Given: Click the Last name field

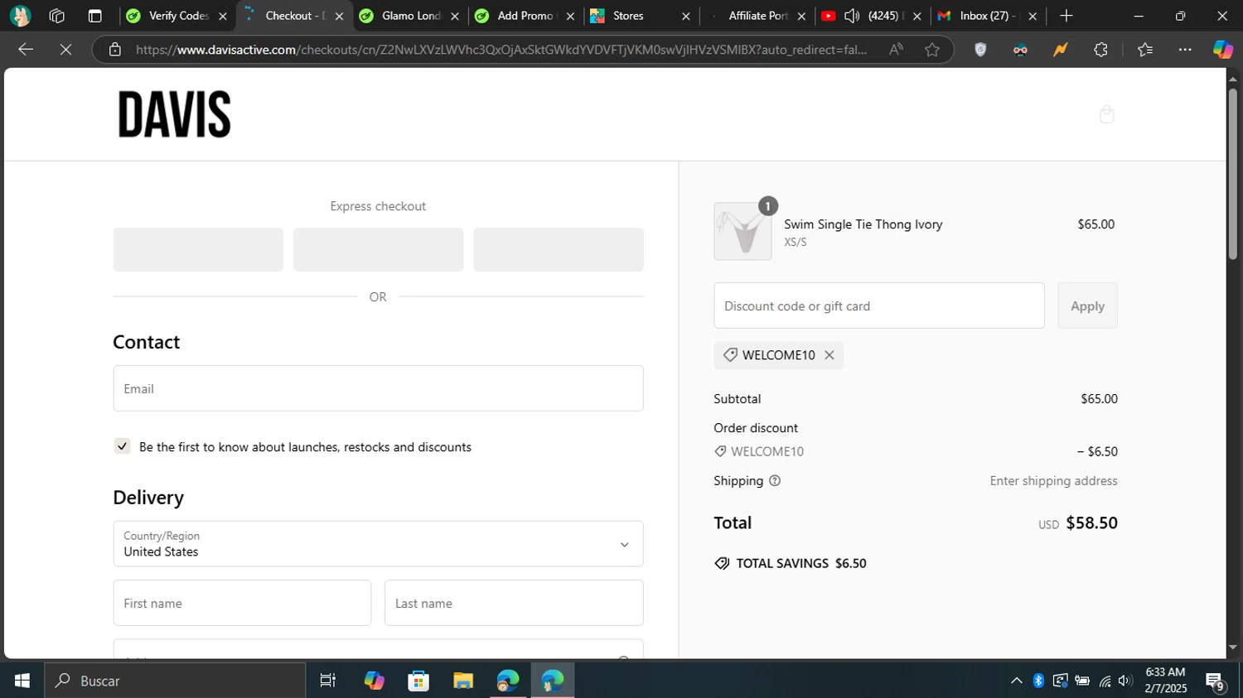Looking at the screenshot, I should coord(514,603).
